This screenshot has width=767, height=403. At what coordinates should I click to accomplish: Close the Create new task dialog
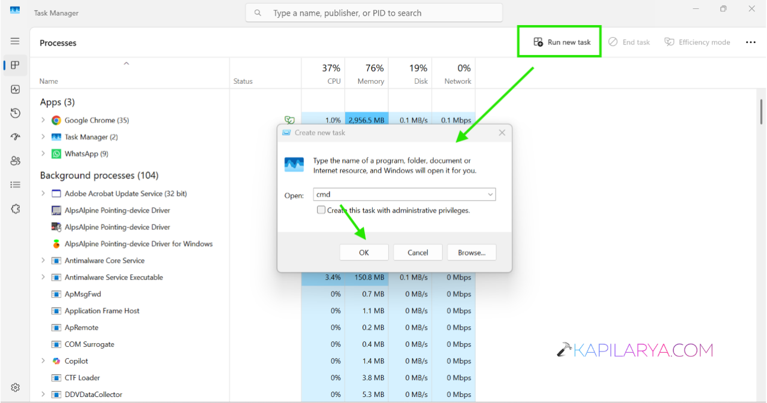tap(502, 132)
